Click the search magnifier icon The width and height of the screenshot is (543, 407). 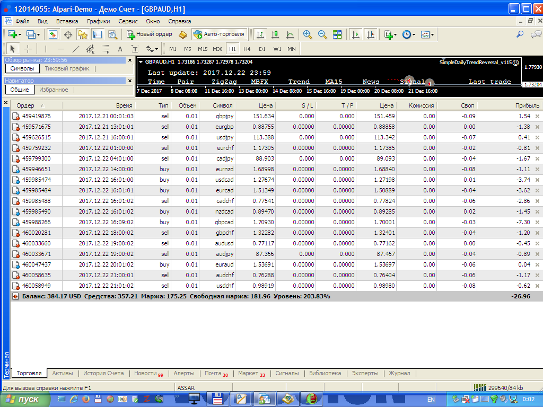520,34
